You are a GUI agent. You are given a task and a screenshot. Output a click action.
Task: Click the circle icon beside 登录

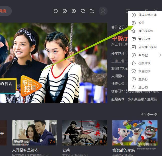pos(134,79)
